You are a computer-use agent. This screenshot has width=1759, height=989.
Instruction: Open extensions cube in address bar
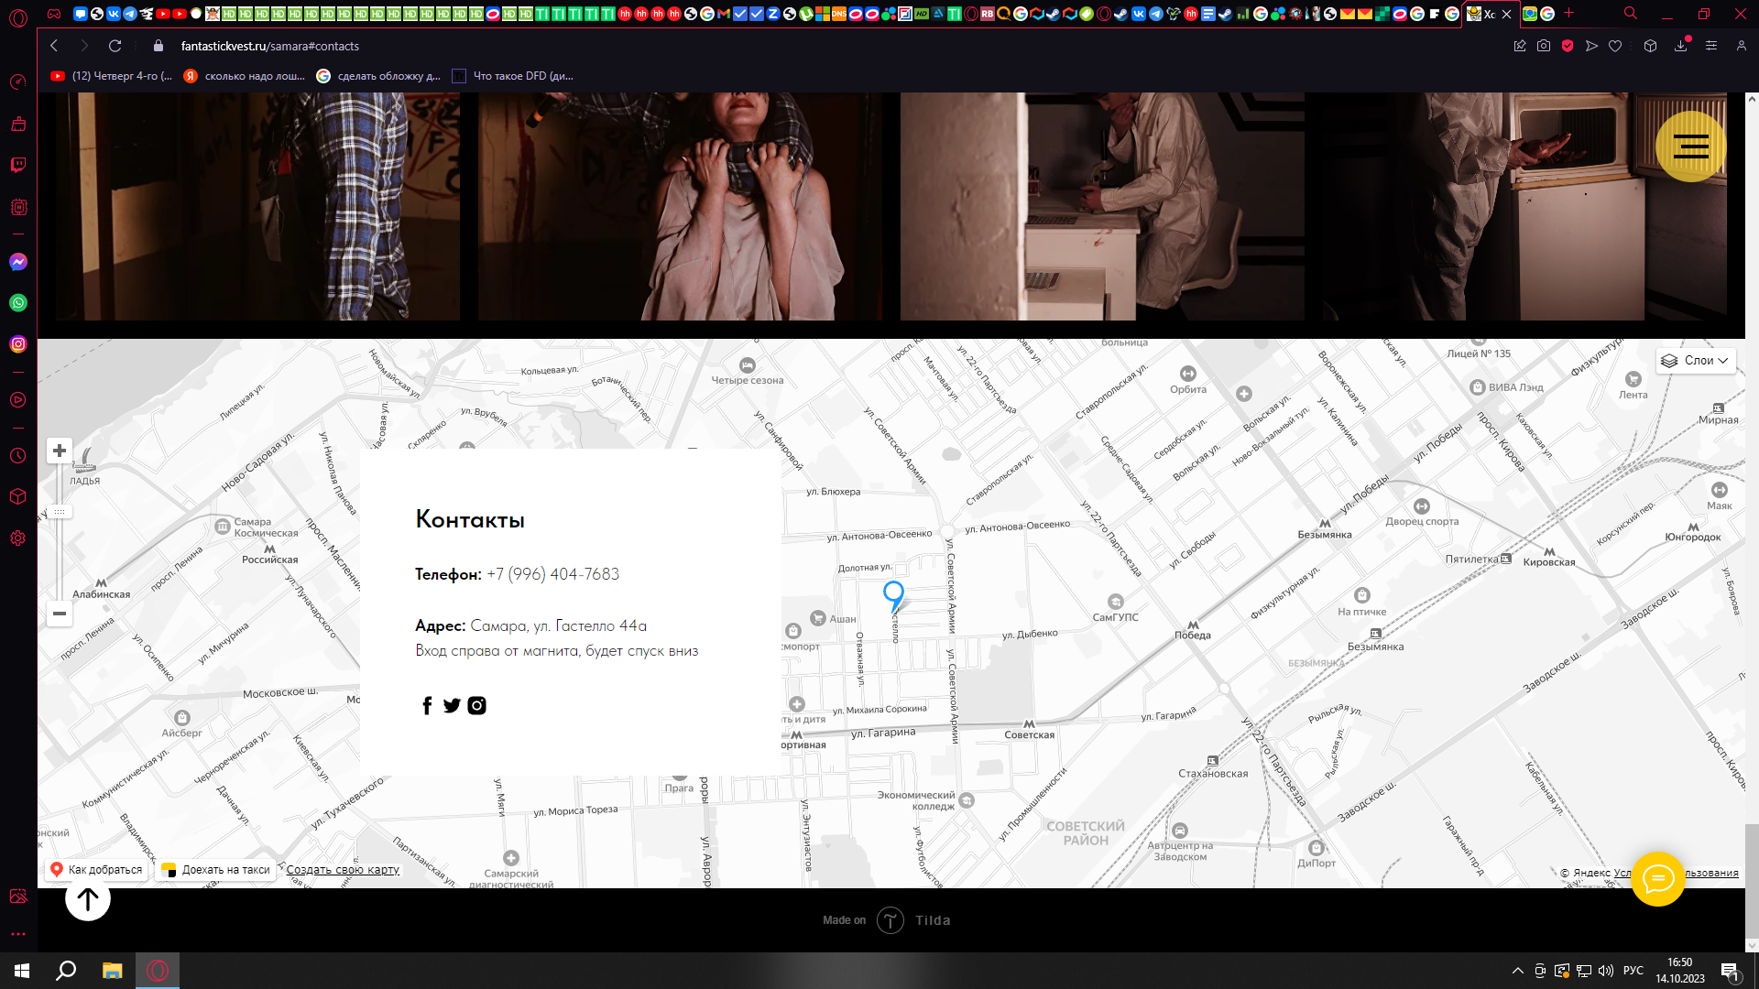pos(1650,46)
